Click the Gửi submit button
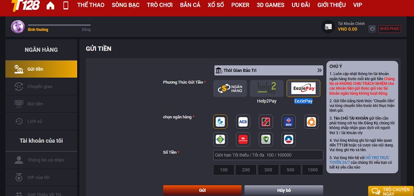Screen dimensions: 414x196 click(202, 190)
